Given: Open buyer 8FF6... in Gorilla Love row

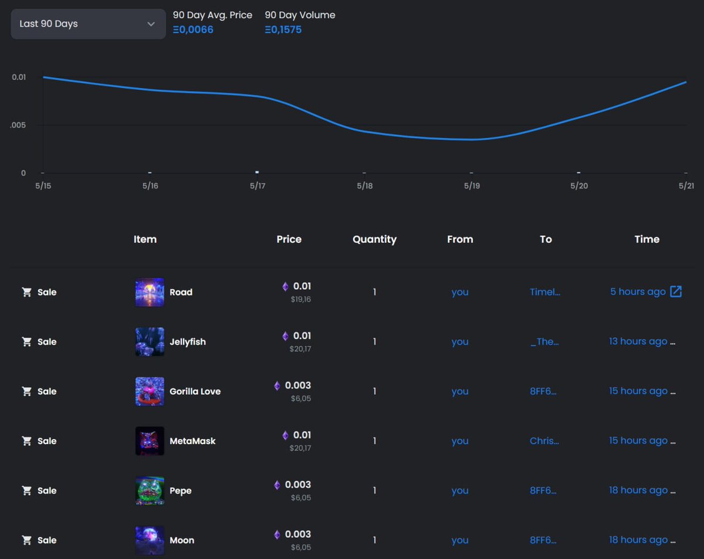Looking at the screenshot, I should tap(543, 391).
